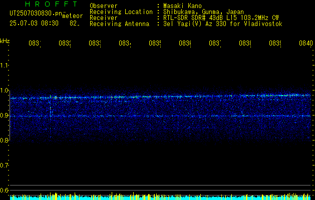Click the RTL-SDR receiver description text
Image resolution: width=315 pixels, height=200 pixels.
(221, 18)
